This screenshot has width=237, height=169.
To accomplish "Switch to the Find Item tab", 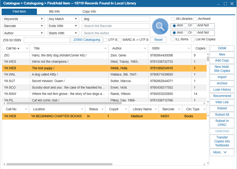I will [19, 11].
